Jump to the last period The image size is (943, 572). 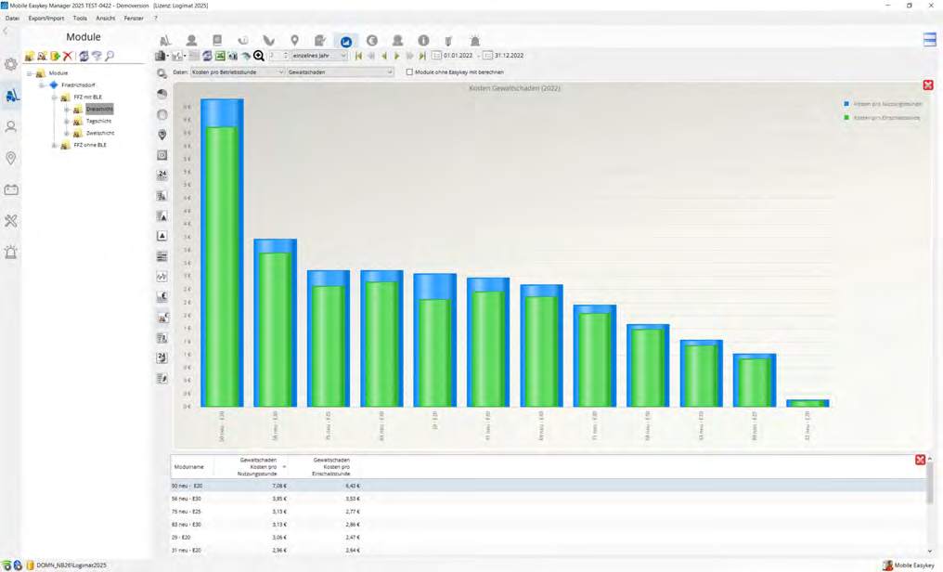[422, 56]
